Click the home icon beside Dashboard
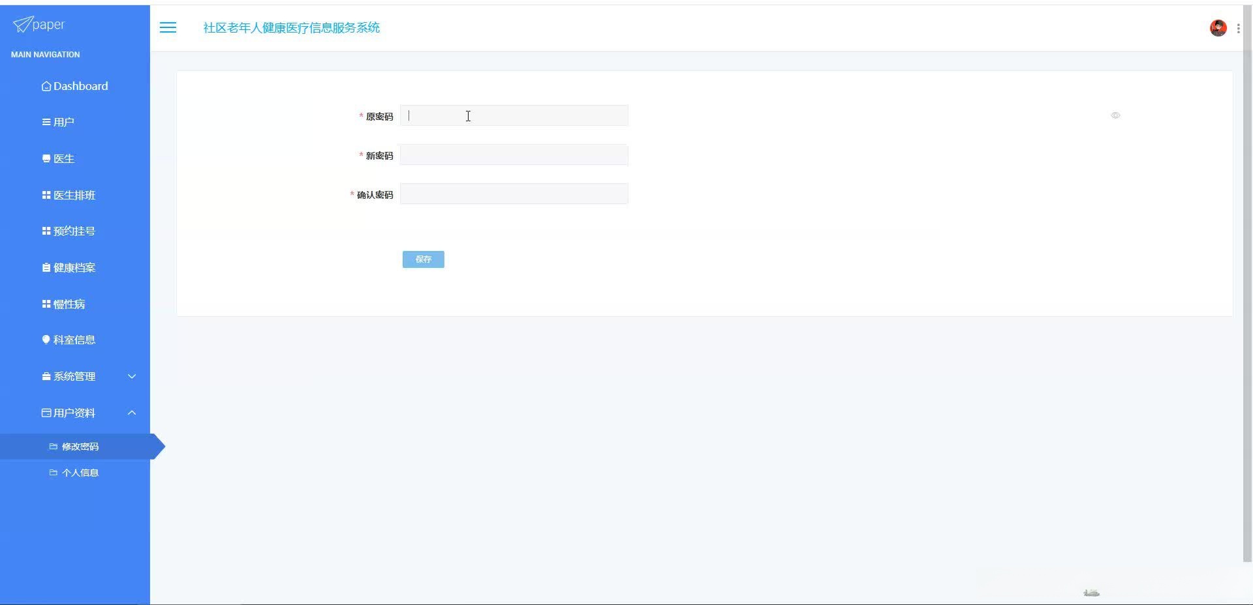The width and height of the screenshot is (1253, 605). coord(46,86)
